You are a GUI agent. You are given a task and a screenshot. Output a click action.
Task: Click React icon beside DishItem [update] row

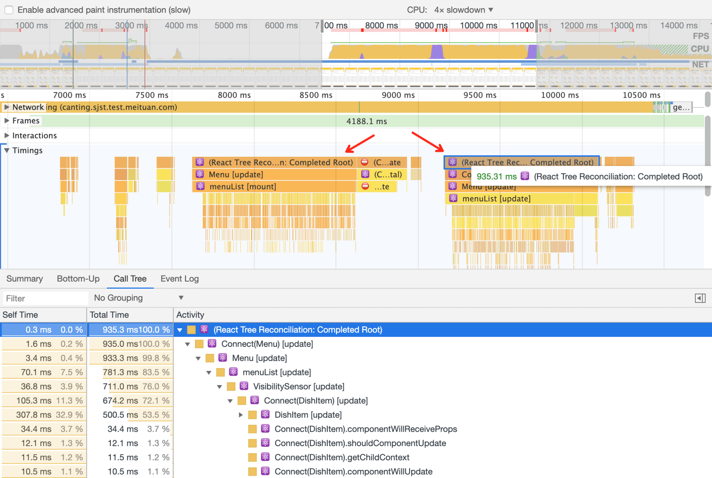coord(265,415)
